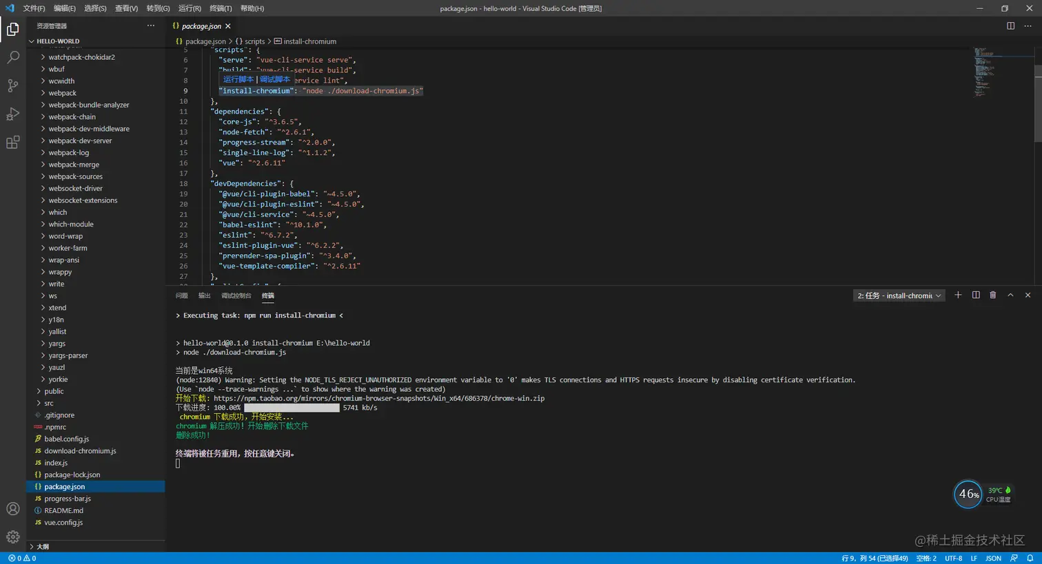Close the terminal panel

click(x=1028, y=295)
